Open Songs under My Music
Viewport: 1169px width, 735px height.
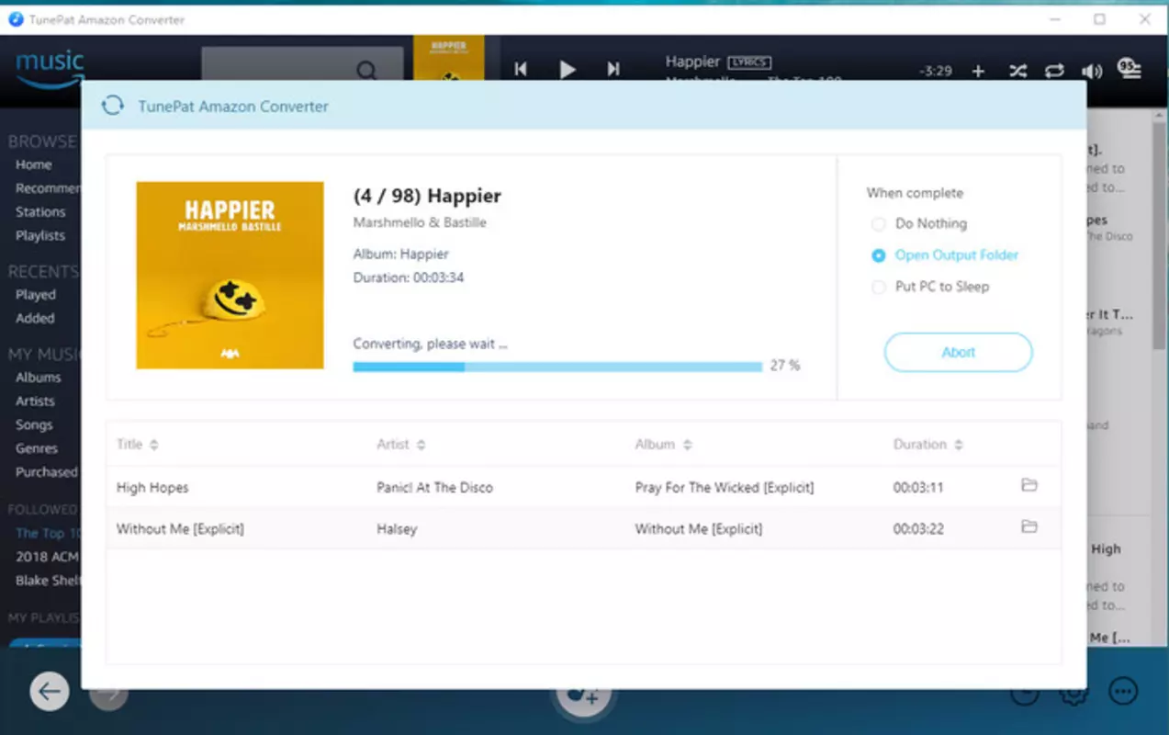pyautogui.click(x=33, y=425)
